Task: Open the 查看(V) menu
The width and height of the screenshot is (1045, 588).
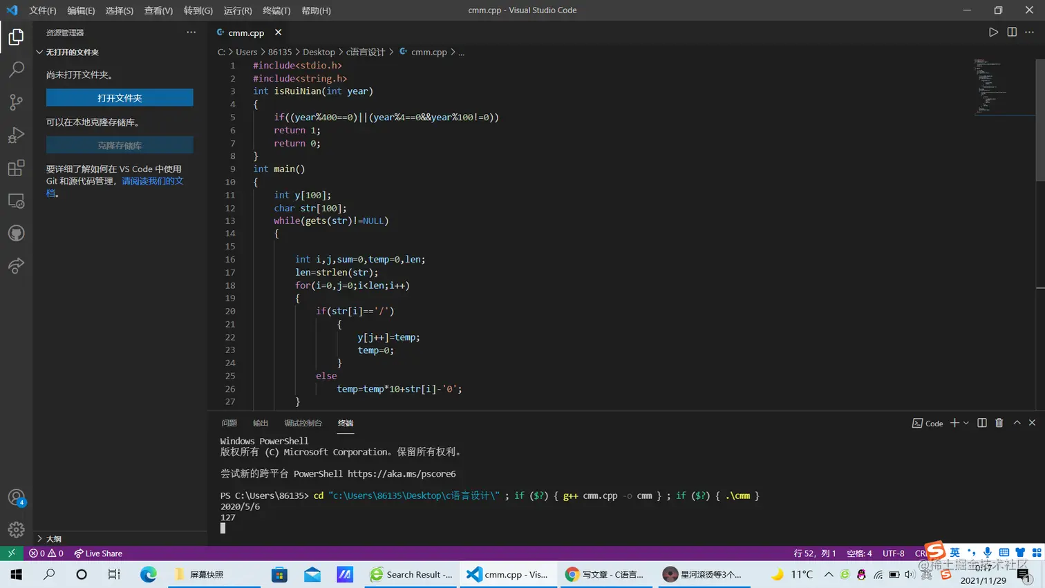Action: pos(158,10)
